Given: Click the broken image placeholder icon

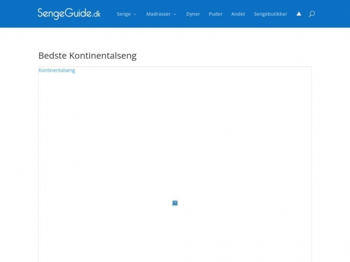Looking at the screenshot, I should tap(175, 203).
